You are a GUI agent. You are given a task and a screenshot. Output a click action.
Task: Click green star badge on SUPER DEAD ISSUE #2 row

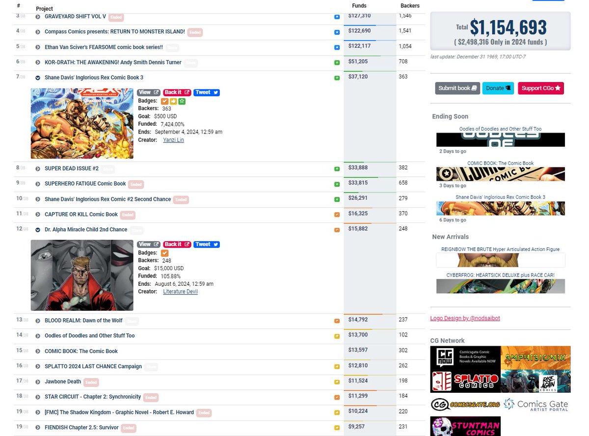click(x=337, y=169)
